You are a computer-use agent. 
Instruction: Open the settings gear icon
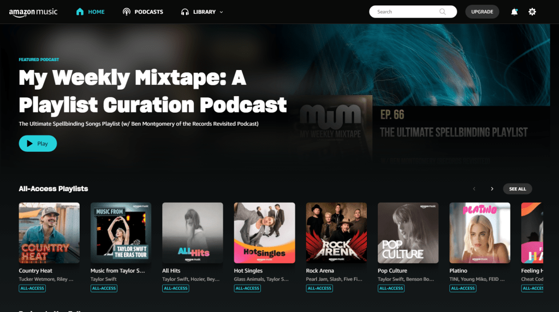pyautogui.click(x=532, y=11)
